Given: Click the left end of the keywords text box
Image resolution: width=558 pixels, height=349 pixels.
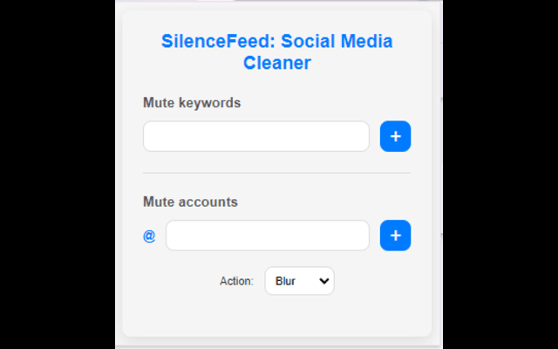Looking at the screenshot, I should [x=154, y=136].
